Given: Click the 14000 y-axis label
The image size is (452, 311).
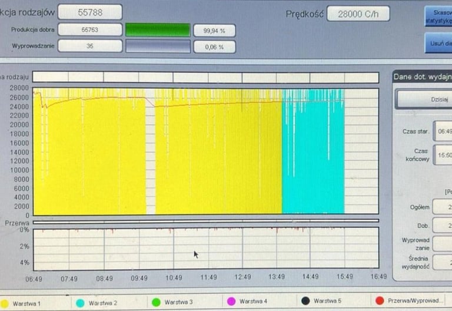Looking at the screenshot, I should click(19, 152).
